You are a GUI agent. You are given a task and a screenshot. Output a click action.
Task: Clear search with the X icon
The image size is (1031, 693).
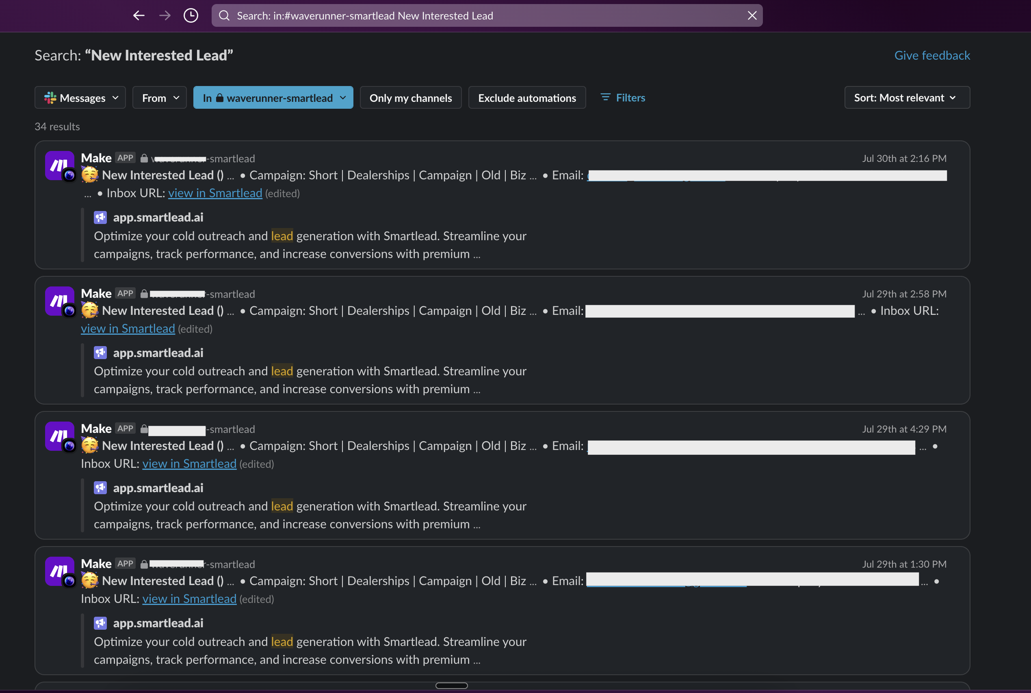click(752, 16)
